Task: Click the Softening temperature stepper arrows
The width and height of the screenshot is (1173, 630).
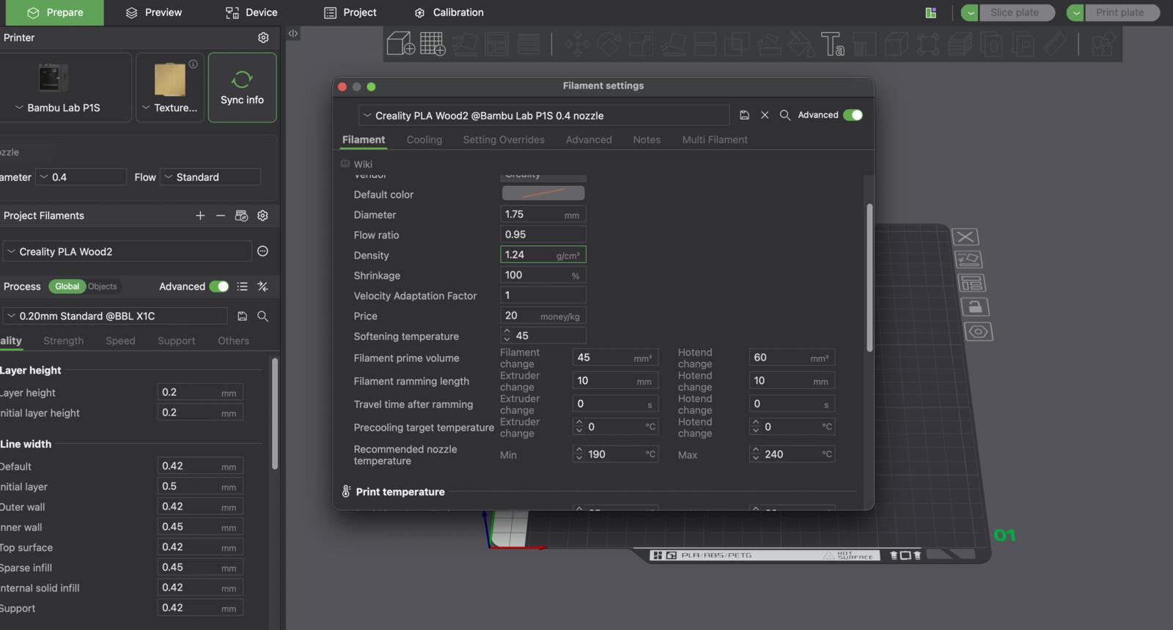Action: pyautogui.click(x=507, y=336)
